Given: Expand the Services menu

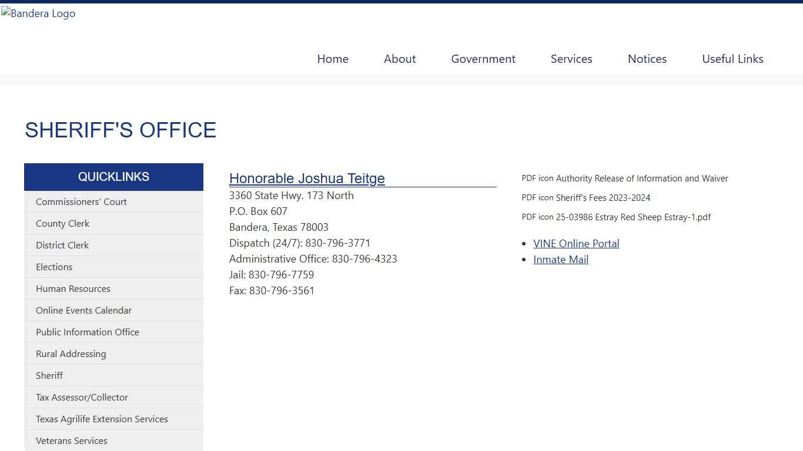Looking at the screenshot, I should tap(571, 59).
